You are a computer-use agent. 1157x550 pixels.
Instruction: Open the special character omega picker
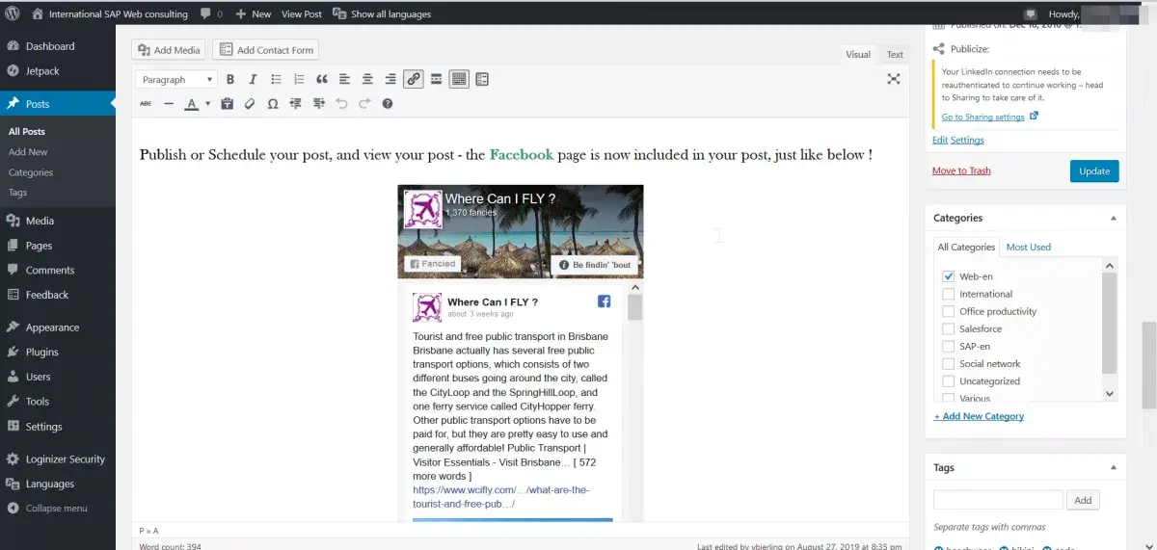click(x=273, y=103)
